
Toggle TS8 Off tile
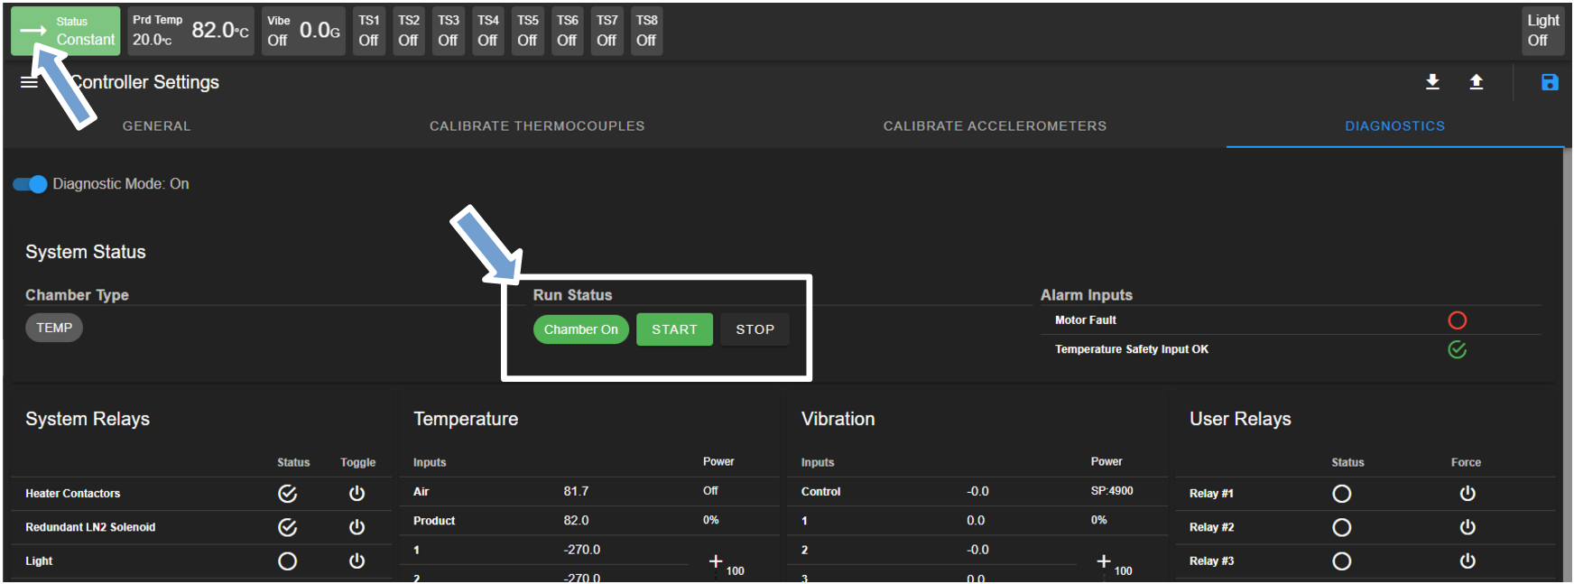(647, 31)
